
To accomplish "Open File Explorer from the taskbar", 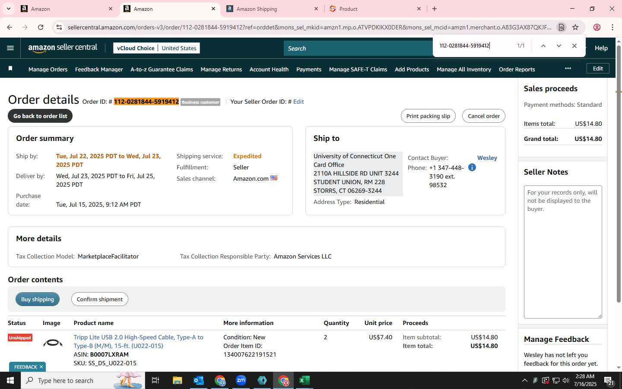I will [178, 380].
